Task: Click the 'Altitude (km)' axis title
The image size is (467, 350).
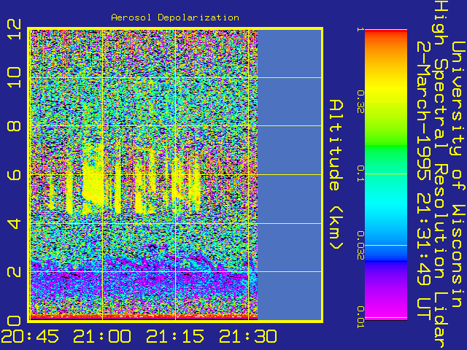Action: pos(336,174)
